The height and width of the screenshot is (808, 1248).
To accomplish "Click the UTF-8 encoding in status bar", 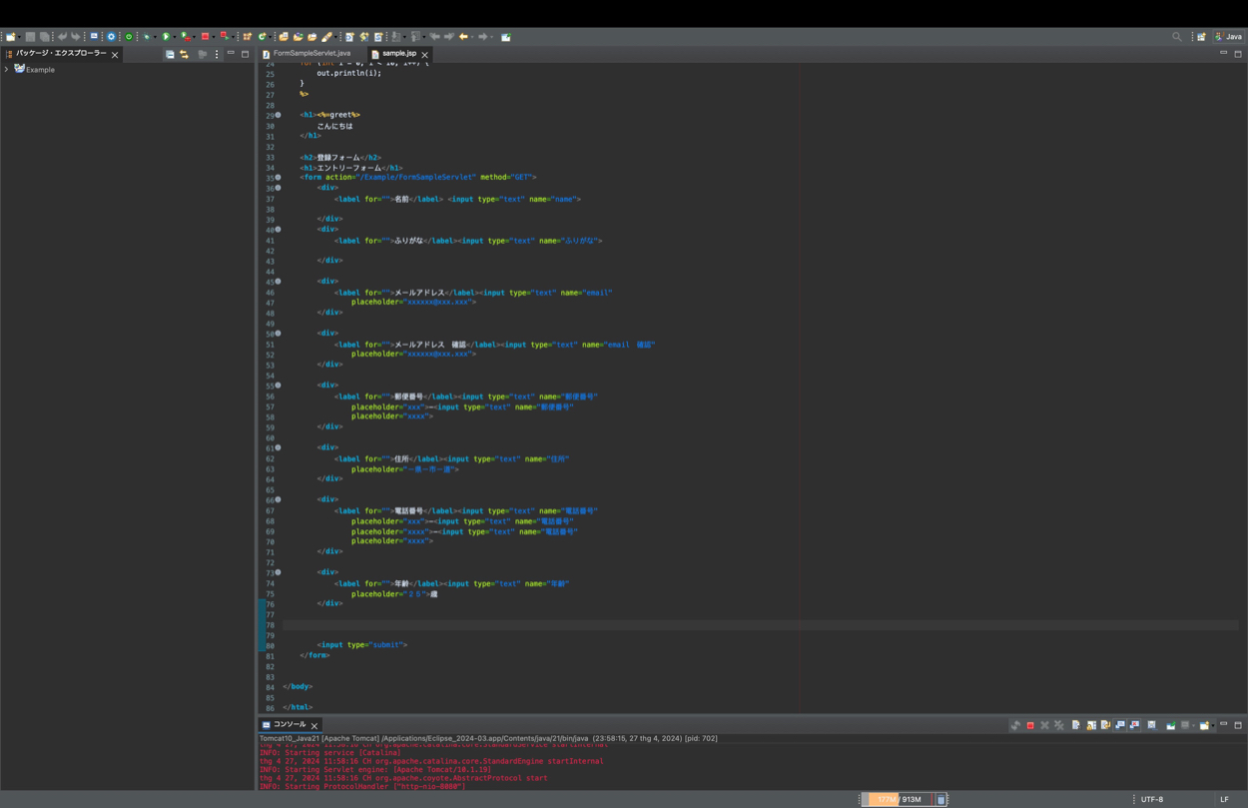I will click(x=1152, y=800).
